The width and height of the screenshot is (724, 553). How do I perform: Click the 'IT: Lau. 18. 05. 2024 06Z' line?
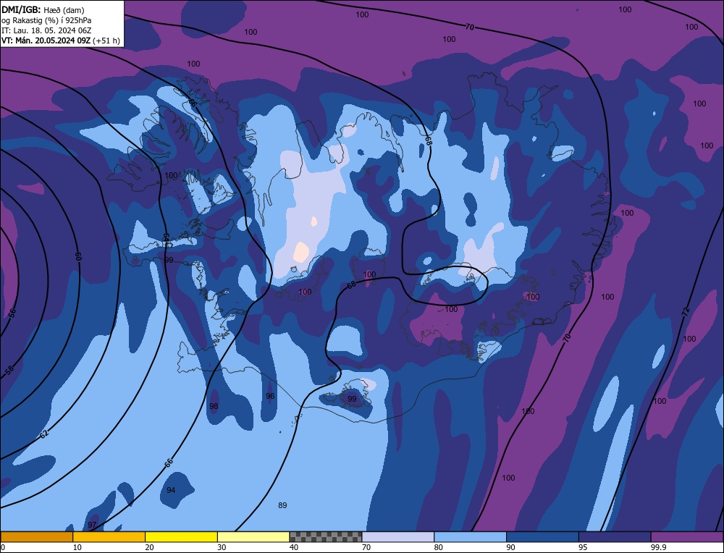point(46,30)
